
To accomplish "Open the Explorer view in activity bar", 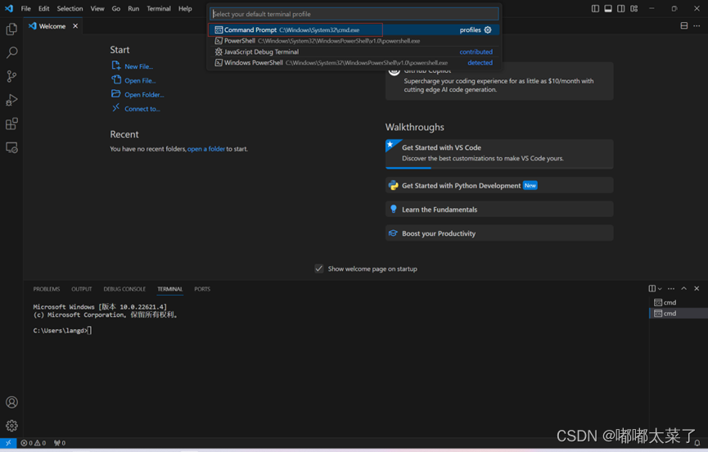I will pos(11,29).
